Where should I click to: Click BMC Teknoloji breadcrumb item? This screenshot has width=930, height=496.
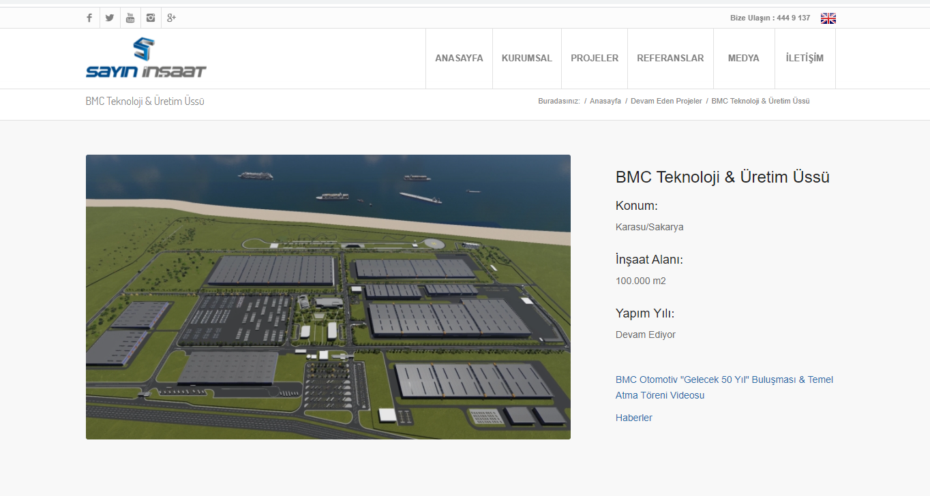click(x=760, y=101)
